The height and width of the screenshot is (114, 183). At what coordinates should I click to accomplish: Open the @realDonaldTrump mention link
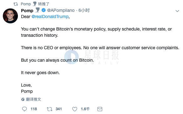(50, 17)
